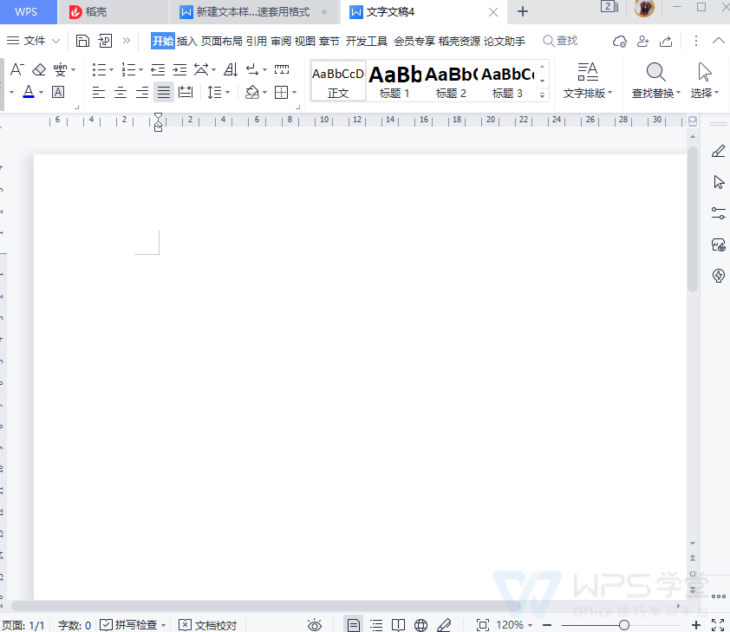Click the Chinese layout character scaling icon
Screen dimensions: 730x632
click(x=201, y=70)
